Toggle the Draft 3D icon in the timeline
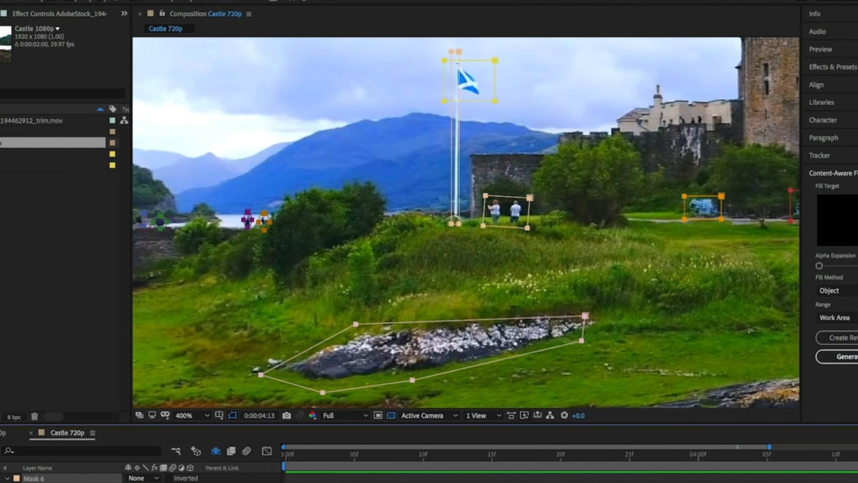The height and width of the screenshot is (483, 858). [x=196, y=451]
